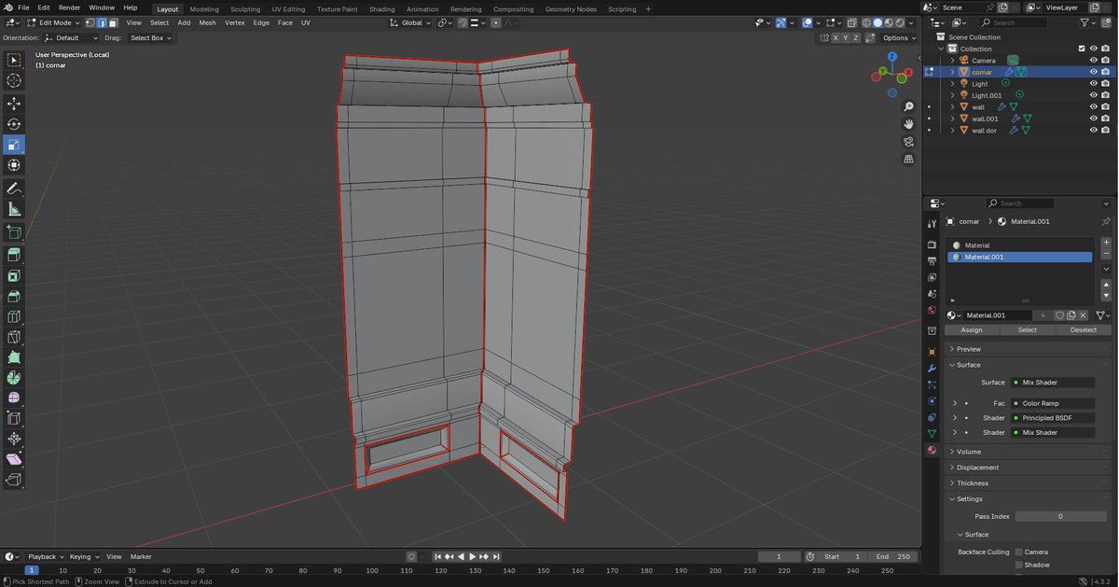The width and height of the screenshot is (1119, 587).
Task: Select the Move tool
Action: pos(14,104)
